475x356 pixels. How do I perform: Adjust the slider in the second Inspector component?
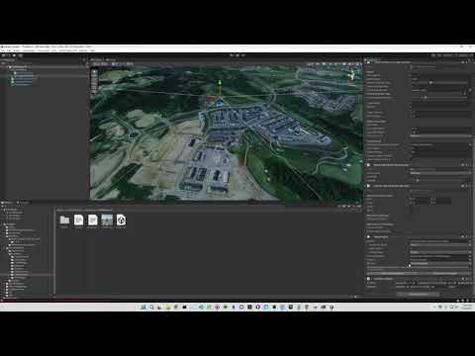(418, 180)
